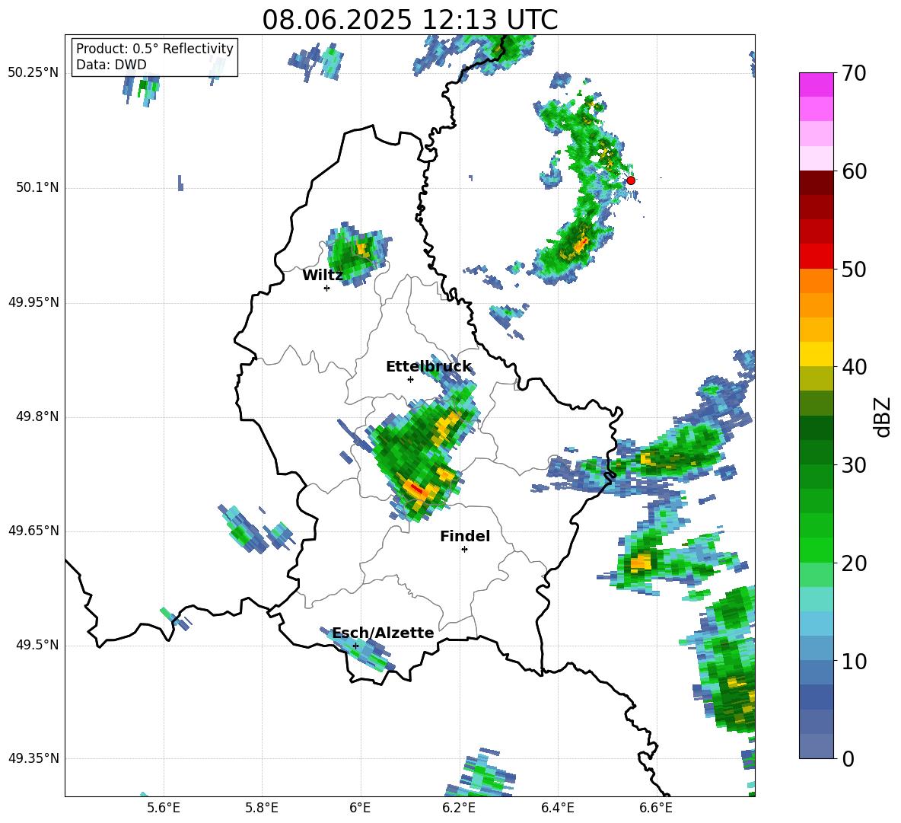Click the 60 value on the colorbar

(854, 171)
